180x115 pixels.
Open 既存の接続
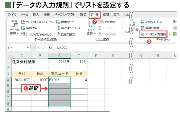click(66, 34)
